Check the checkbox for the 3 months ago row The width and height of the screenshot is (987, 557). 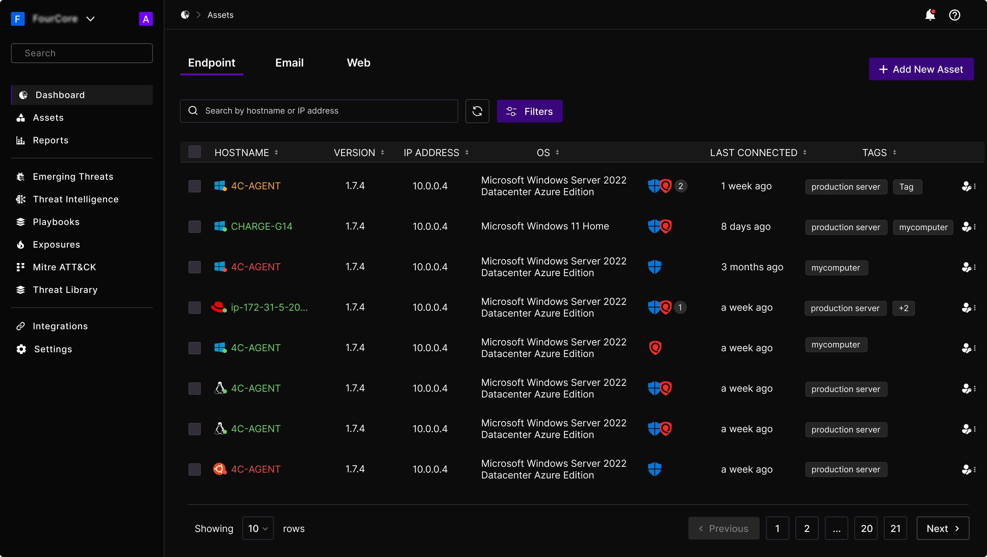point(195,267)
